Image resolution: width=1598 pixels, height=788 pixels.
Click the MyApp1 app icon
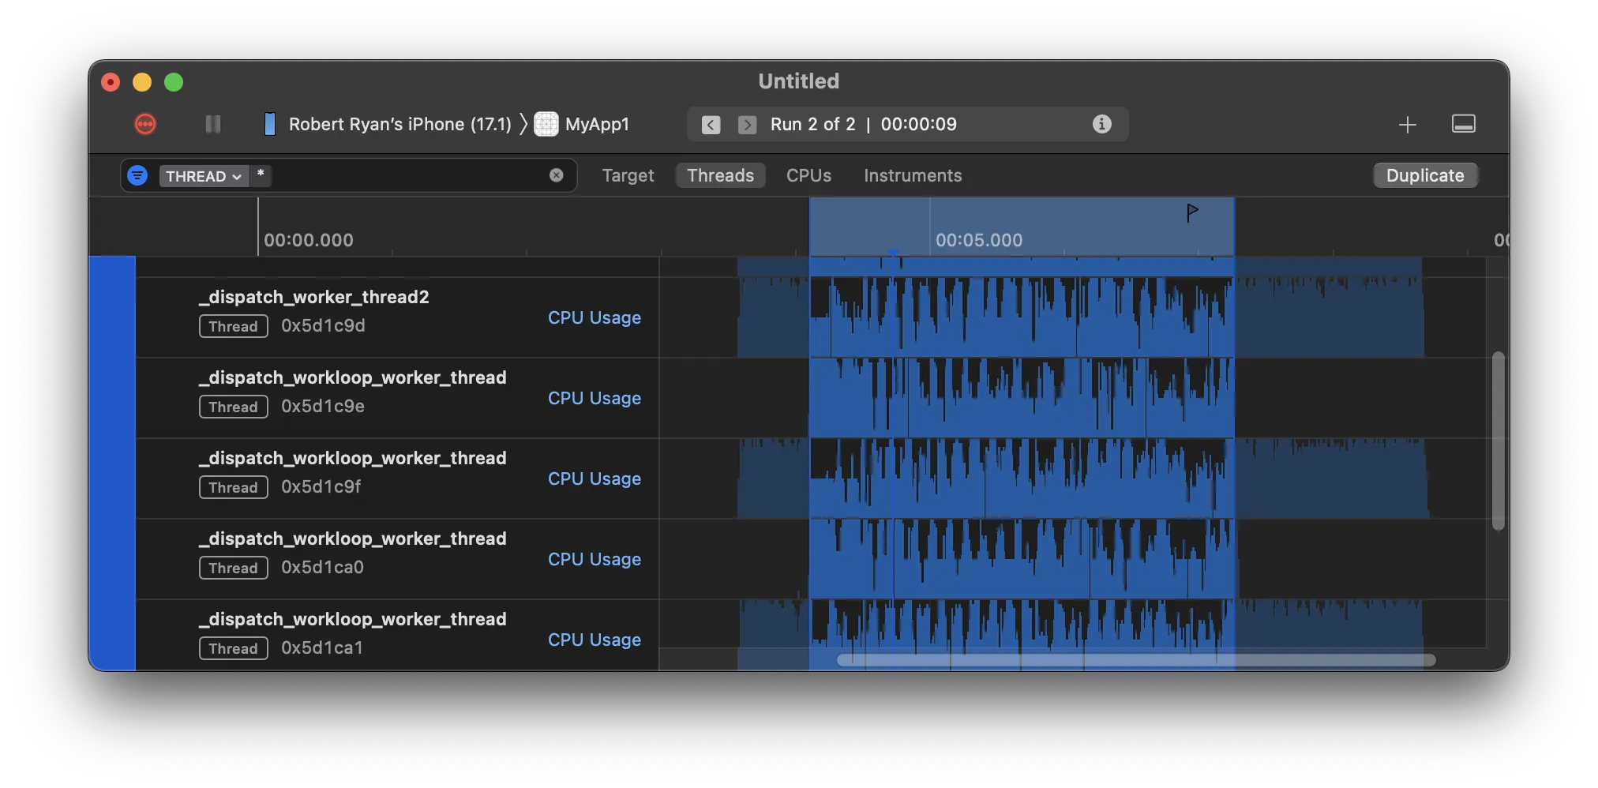546,124
